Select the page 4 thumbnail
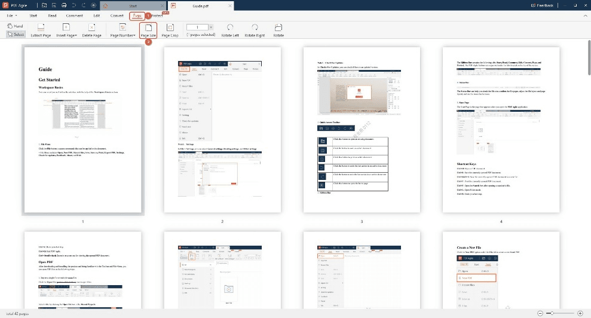The image size is (591, 318). pos(501,130)
